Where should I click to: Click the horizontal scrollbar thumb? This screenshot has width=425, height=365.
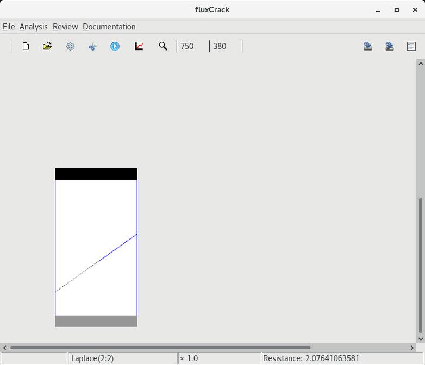click(160, 348)
